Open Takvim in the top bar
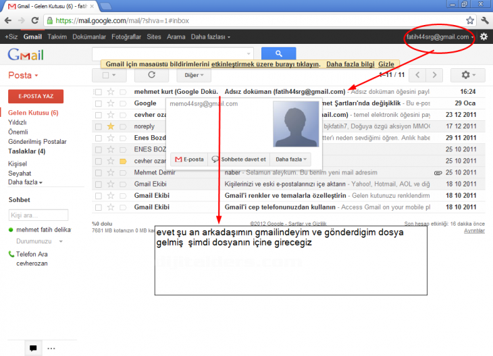The height and width of the screenshot is (356, 493). coord(57,36)
